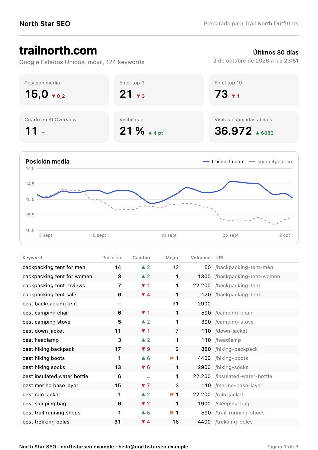Click the Keyword column header
The height and width of the screenshot is (450, 318).
pyautogui.click(x=32, y=258)
